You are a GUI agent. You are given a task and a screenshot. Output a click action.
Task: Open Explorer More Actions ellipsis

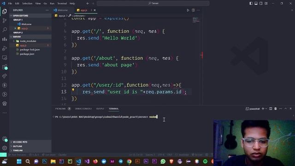(47, 10)
